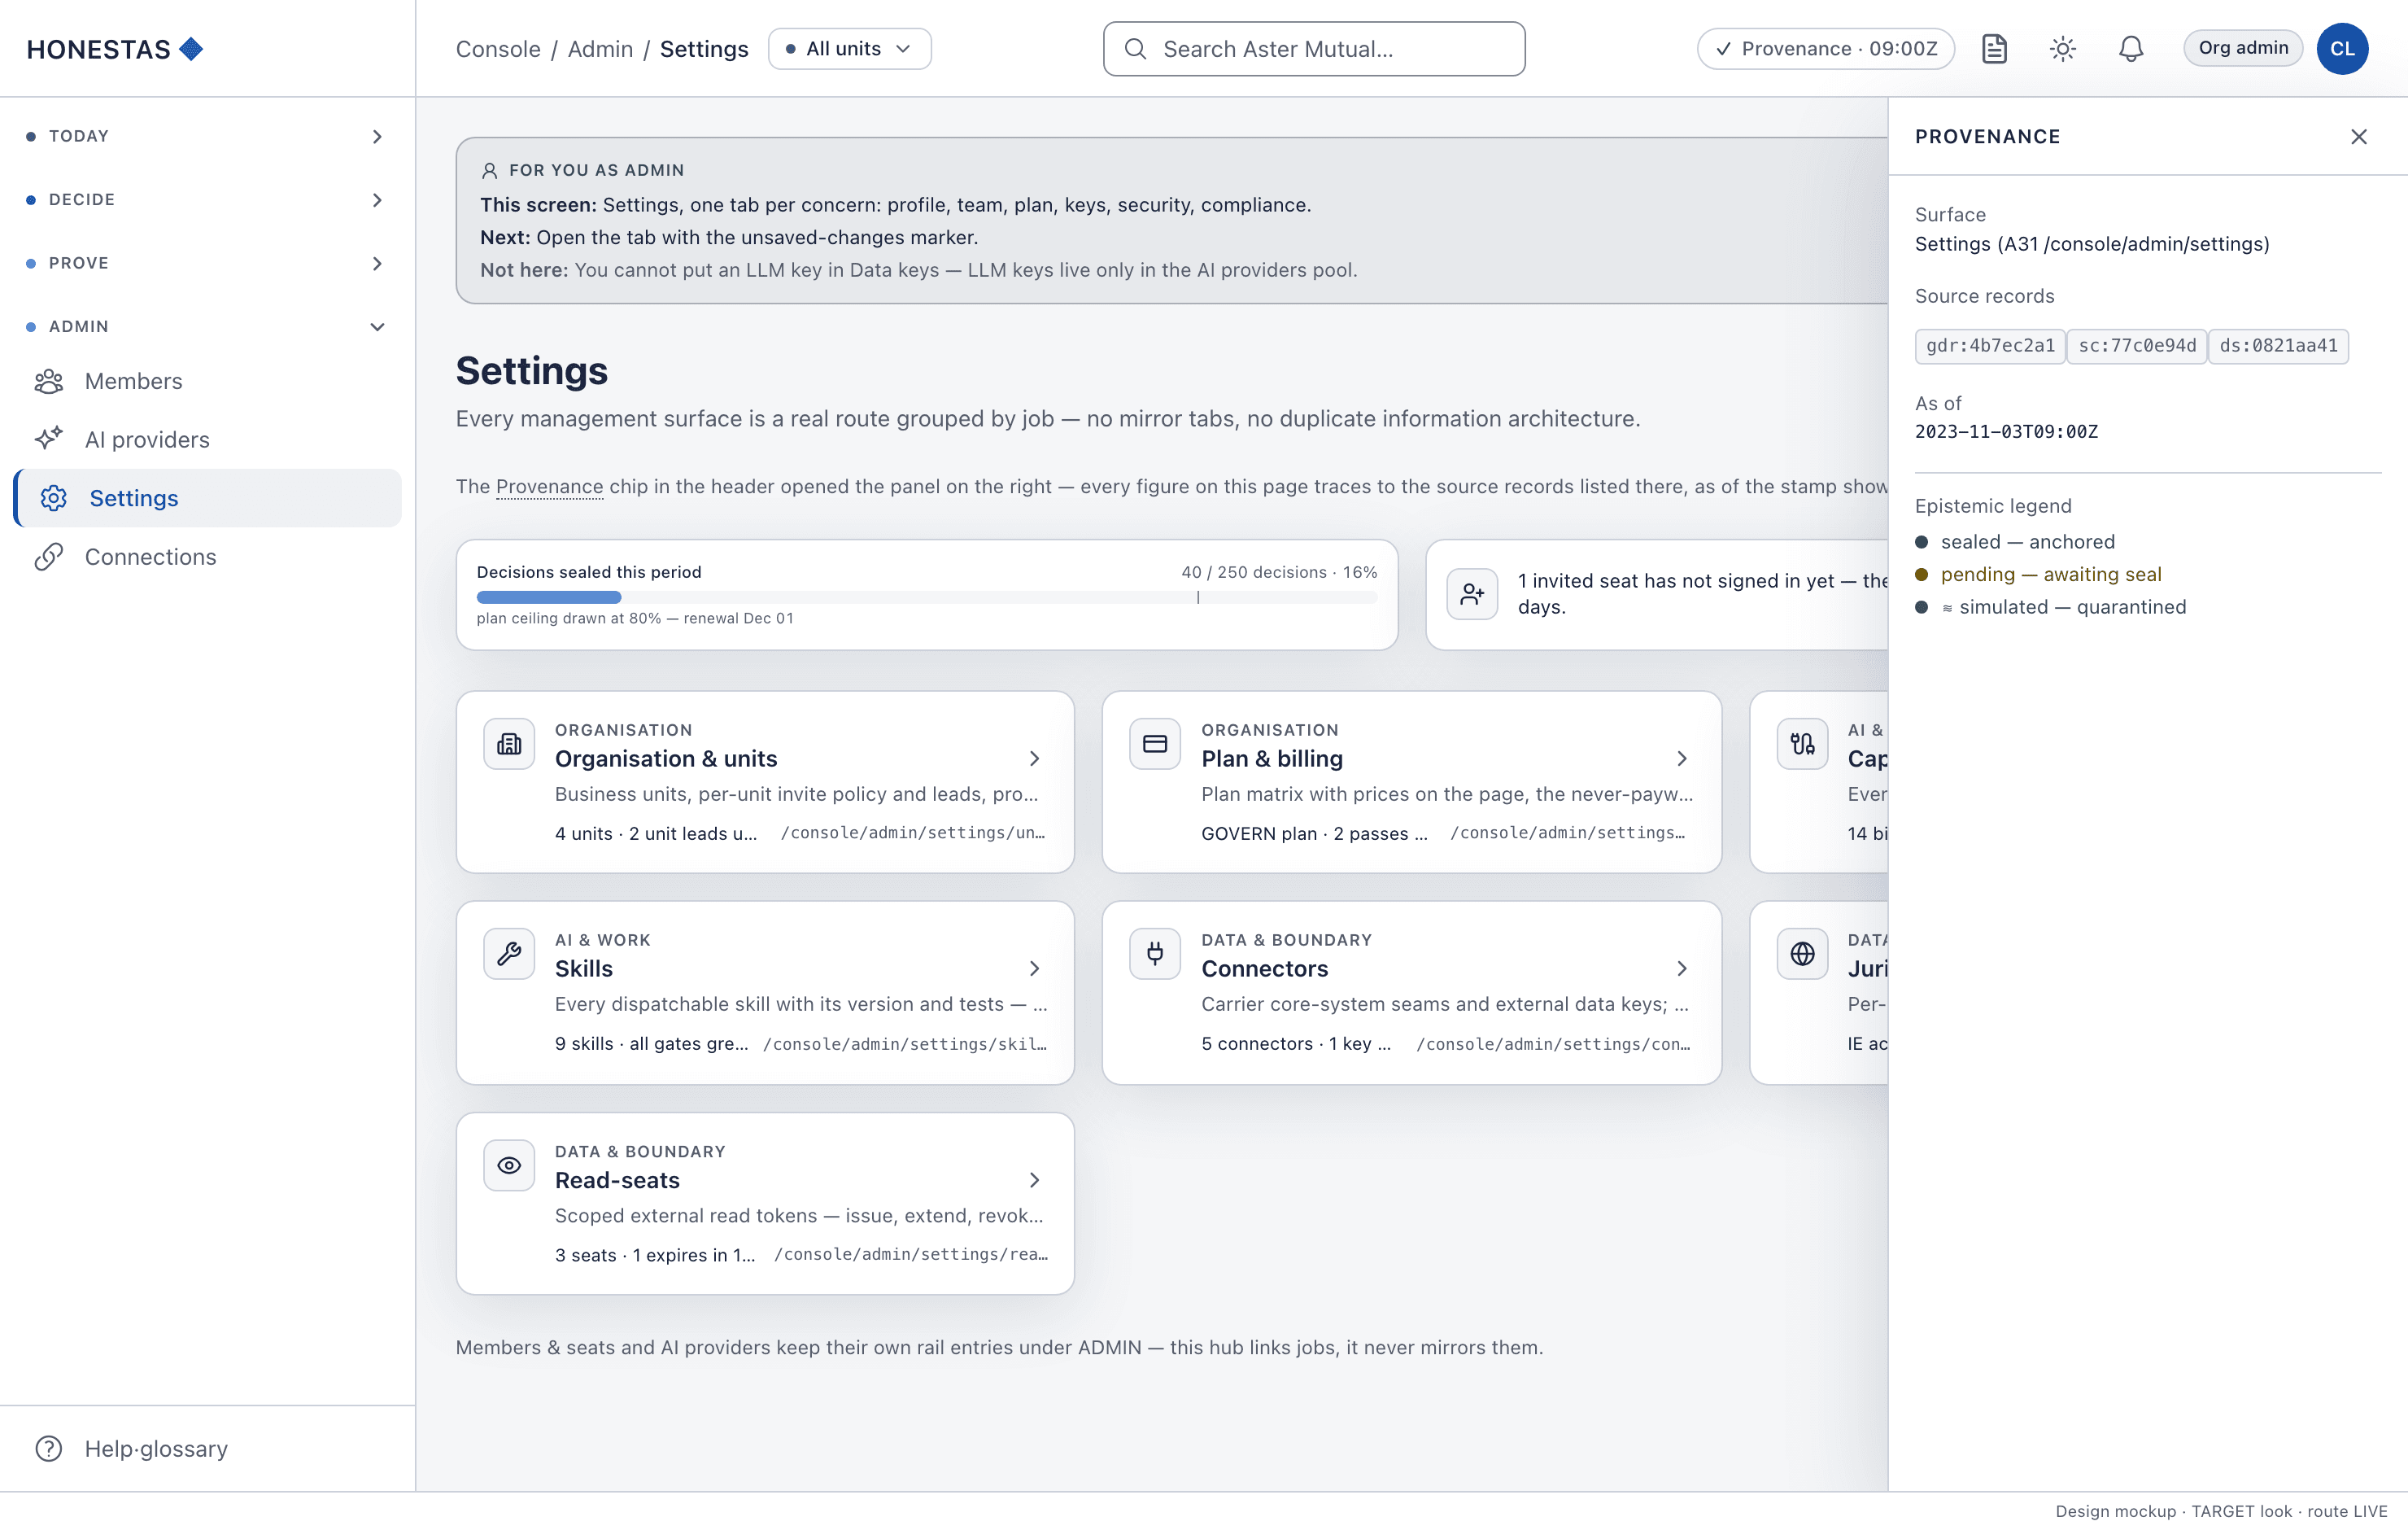Click the pending amber legend dot

point(1921,575)
